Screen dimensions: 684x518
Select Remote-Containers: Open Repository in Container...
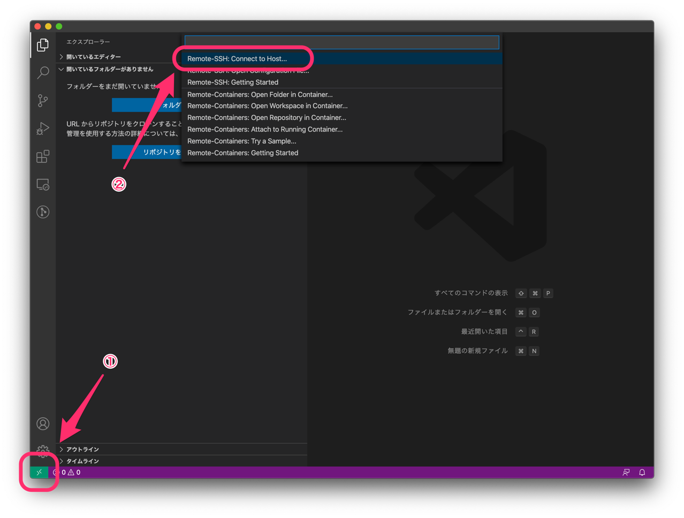342,118
